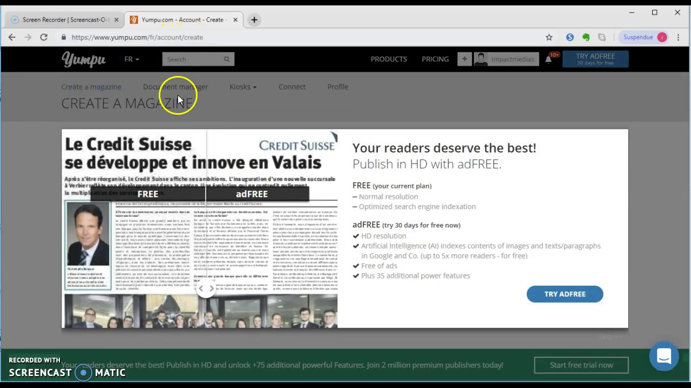Click Start free trial now button

tap(581, 365)
